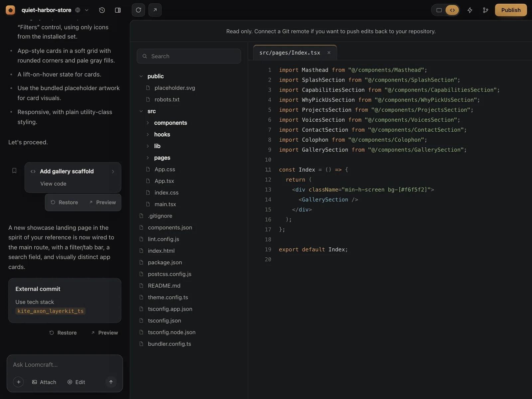Viewport: 532px width, 399px height.
Task: Open tsconfig.node.json file
Action: pos(172,332)
